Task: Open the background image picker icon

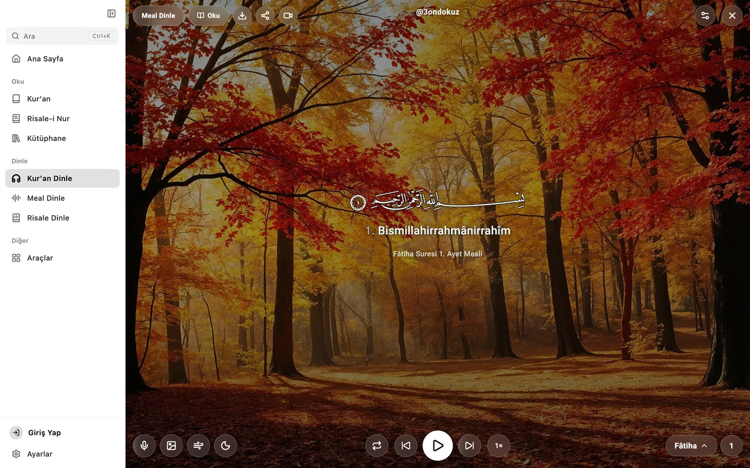Action: click(171, 446)
